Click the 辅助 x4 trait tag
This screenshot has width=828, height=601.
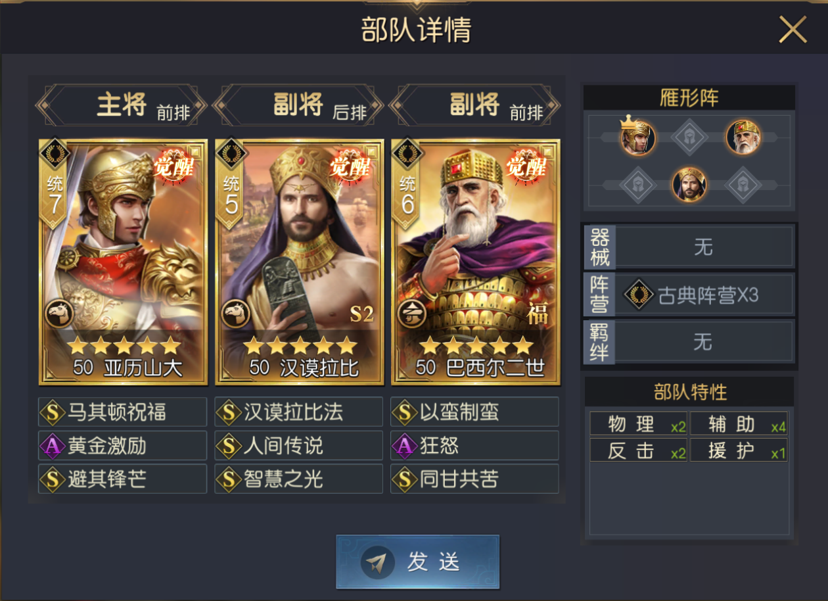739,424
